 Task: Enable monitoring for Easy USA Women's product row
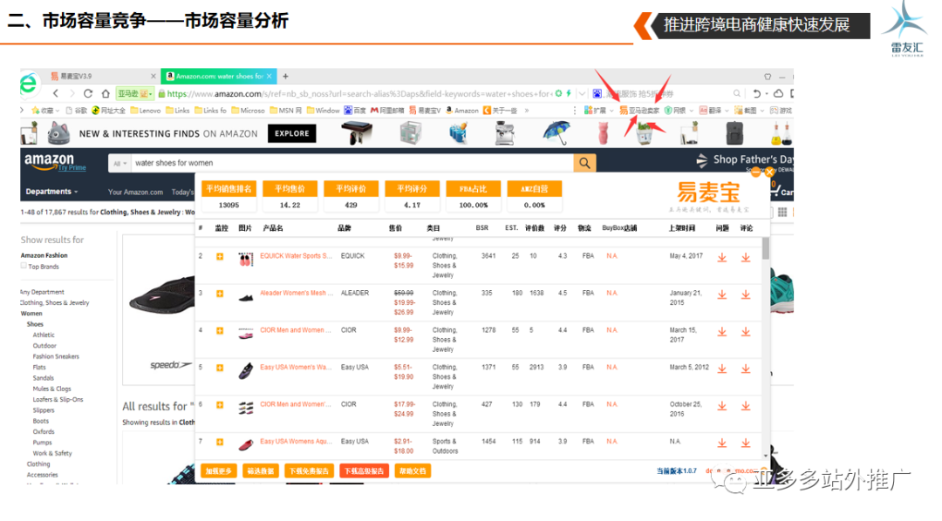[x=219, y=366]
